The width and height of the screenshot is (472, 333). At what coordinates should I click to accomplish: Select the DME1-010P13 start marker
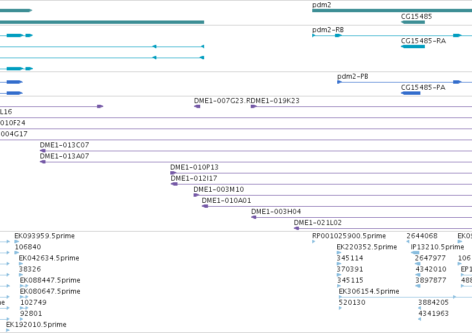click(173, 173)
